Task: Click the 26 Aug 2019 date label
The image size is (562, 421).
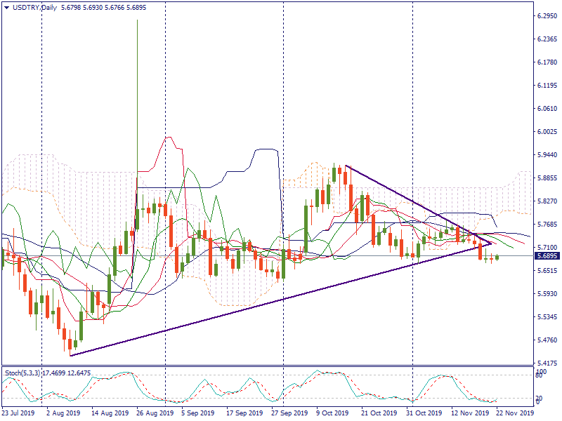Action: tap(156, 413)
